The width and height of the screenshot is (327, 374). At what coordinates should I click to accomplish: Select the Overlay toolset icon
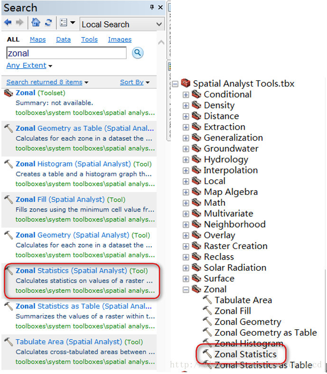point(196,235)
